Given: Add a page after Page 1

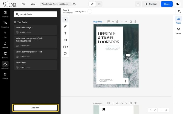Looking at the screenshot, I should 113,22.
